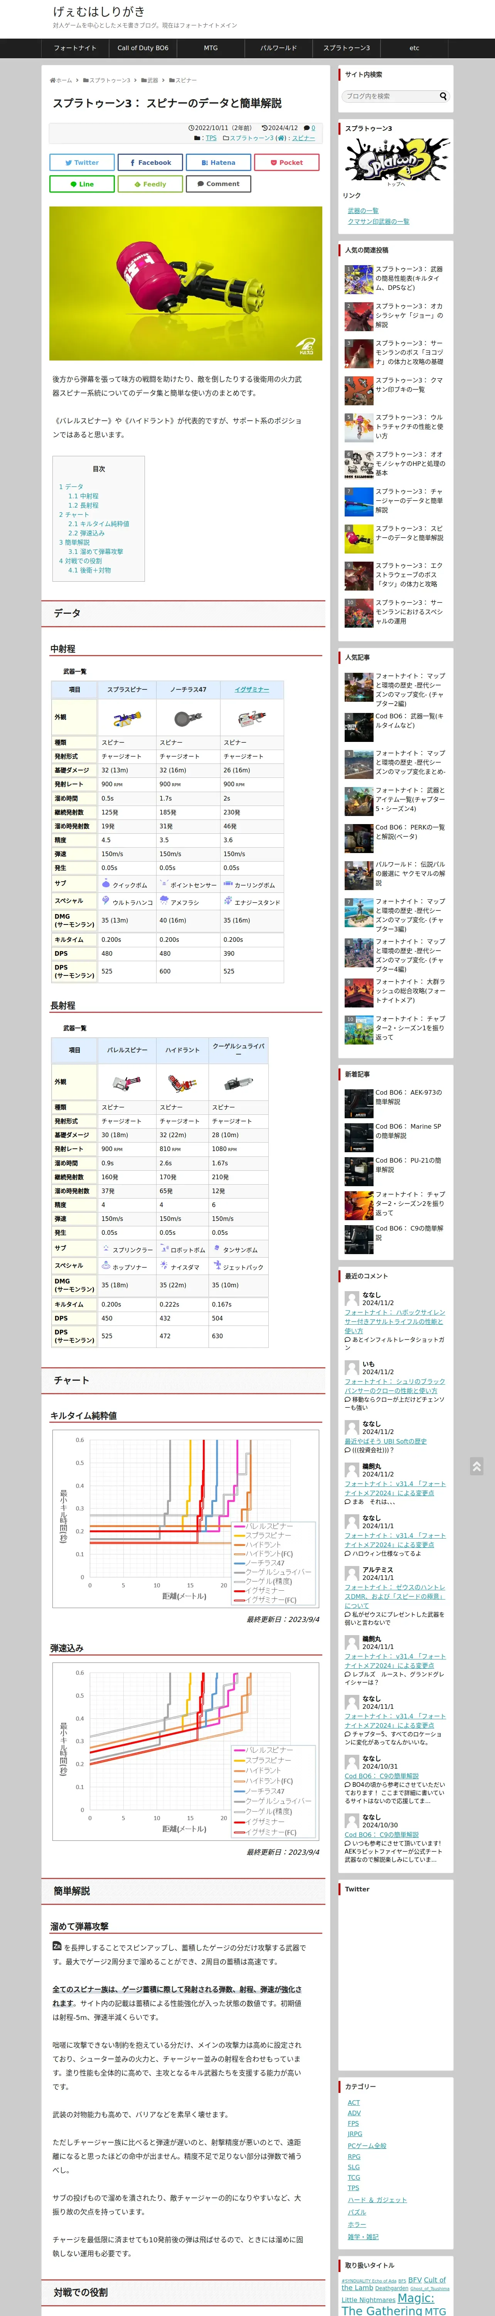The height and width of the screenshot is (2316, 495).
Task: Open the etc navigation menu item
Action: (414, 49)
